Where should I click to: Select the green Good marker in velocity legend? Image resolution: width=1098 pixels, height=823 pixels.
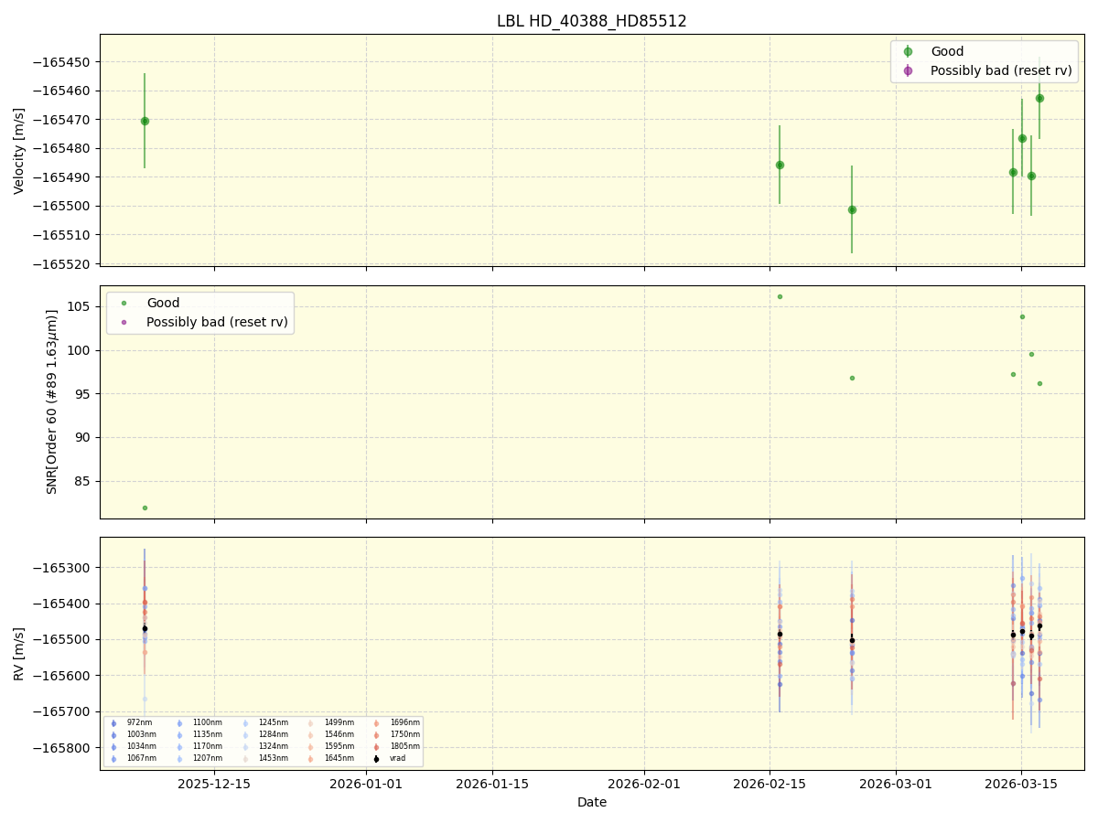coord(908,50)
